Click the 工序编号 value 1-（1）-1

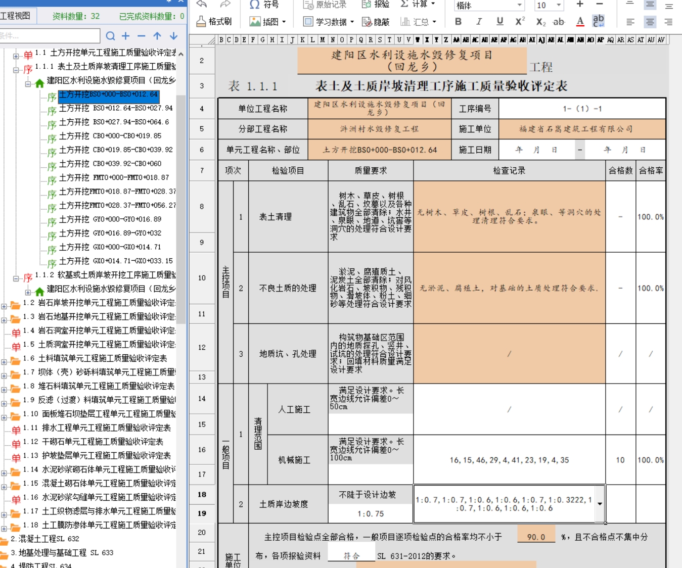tap(582, 109)
